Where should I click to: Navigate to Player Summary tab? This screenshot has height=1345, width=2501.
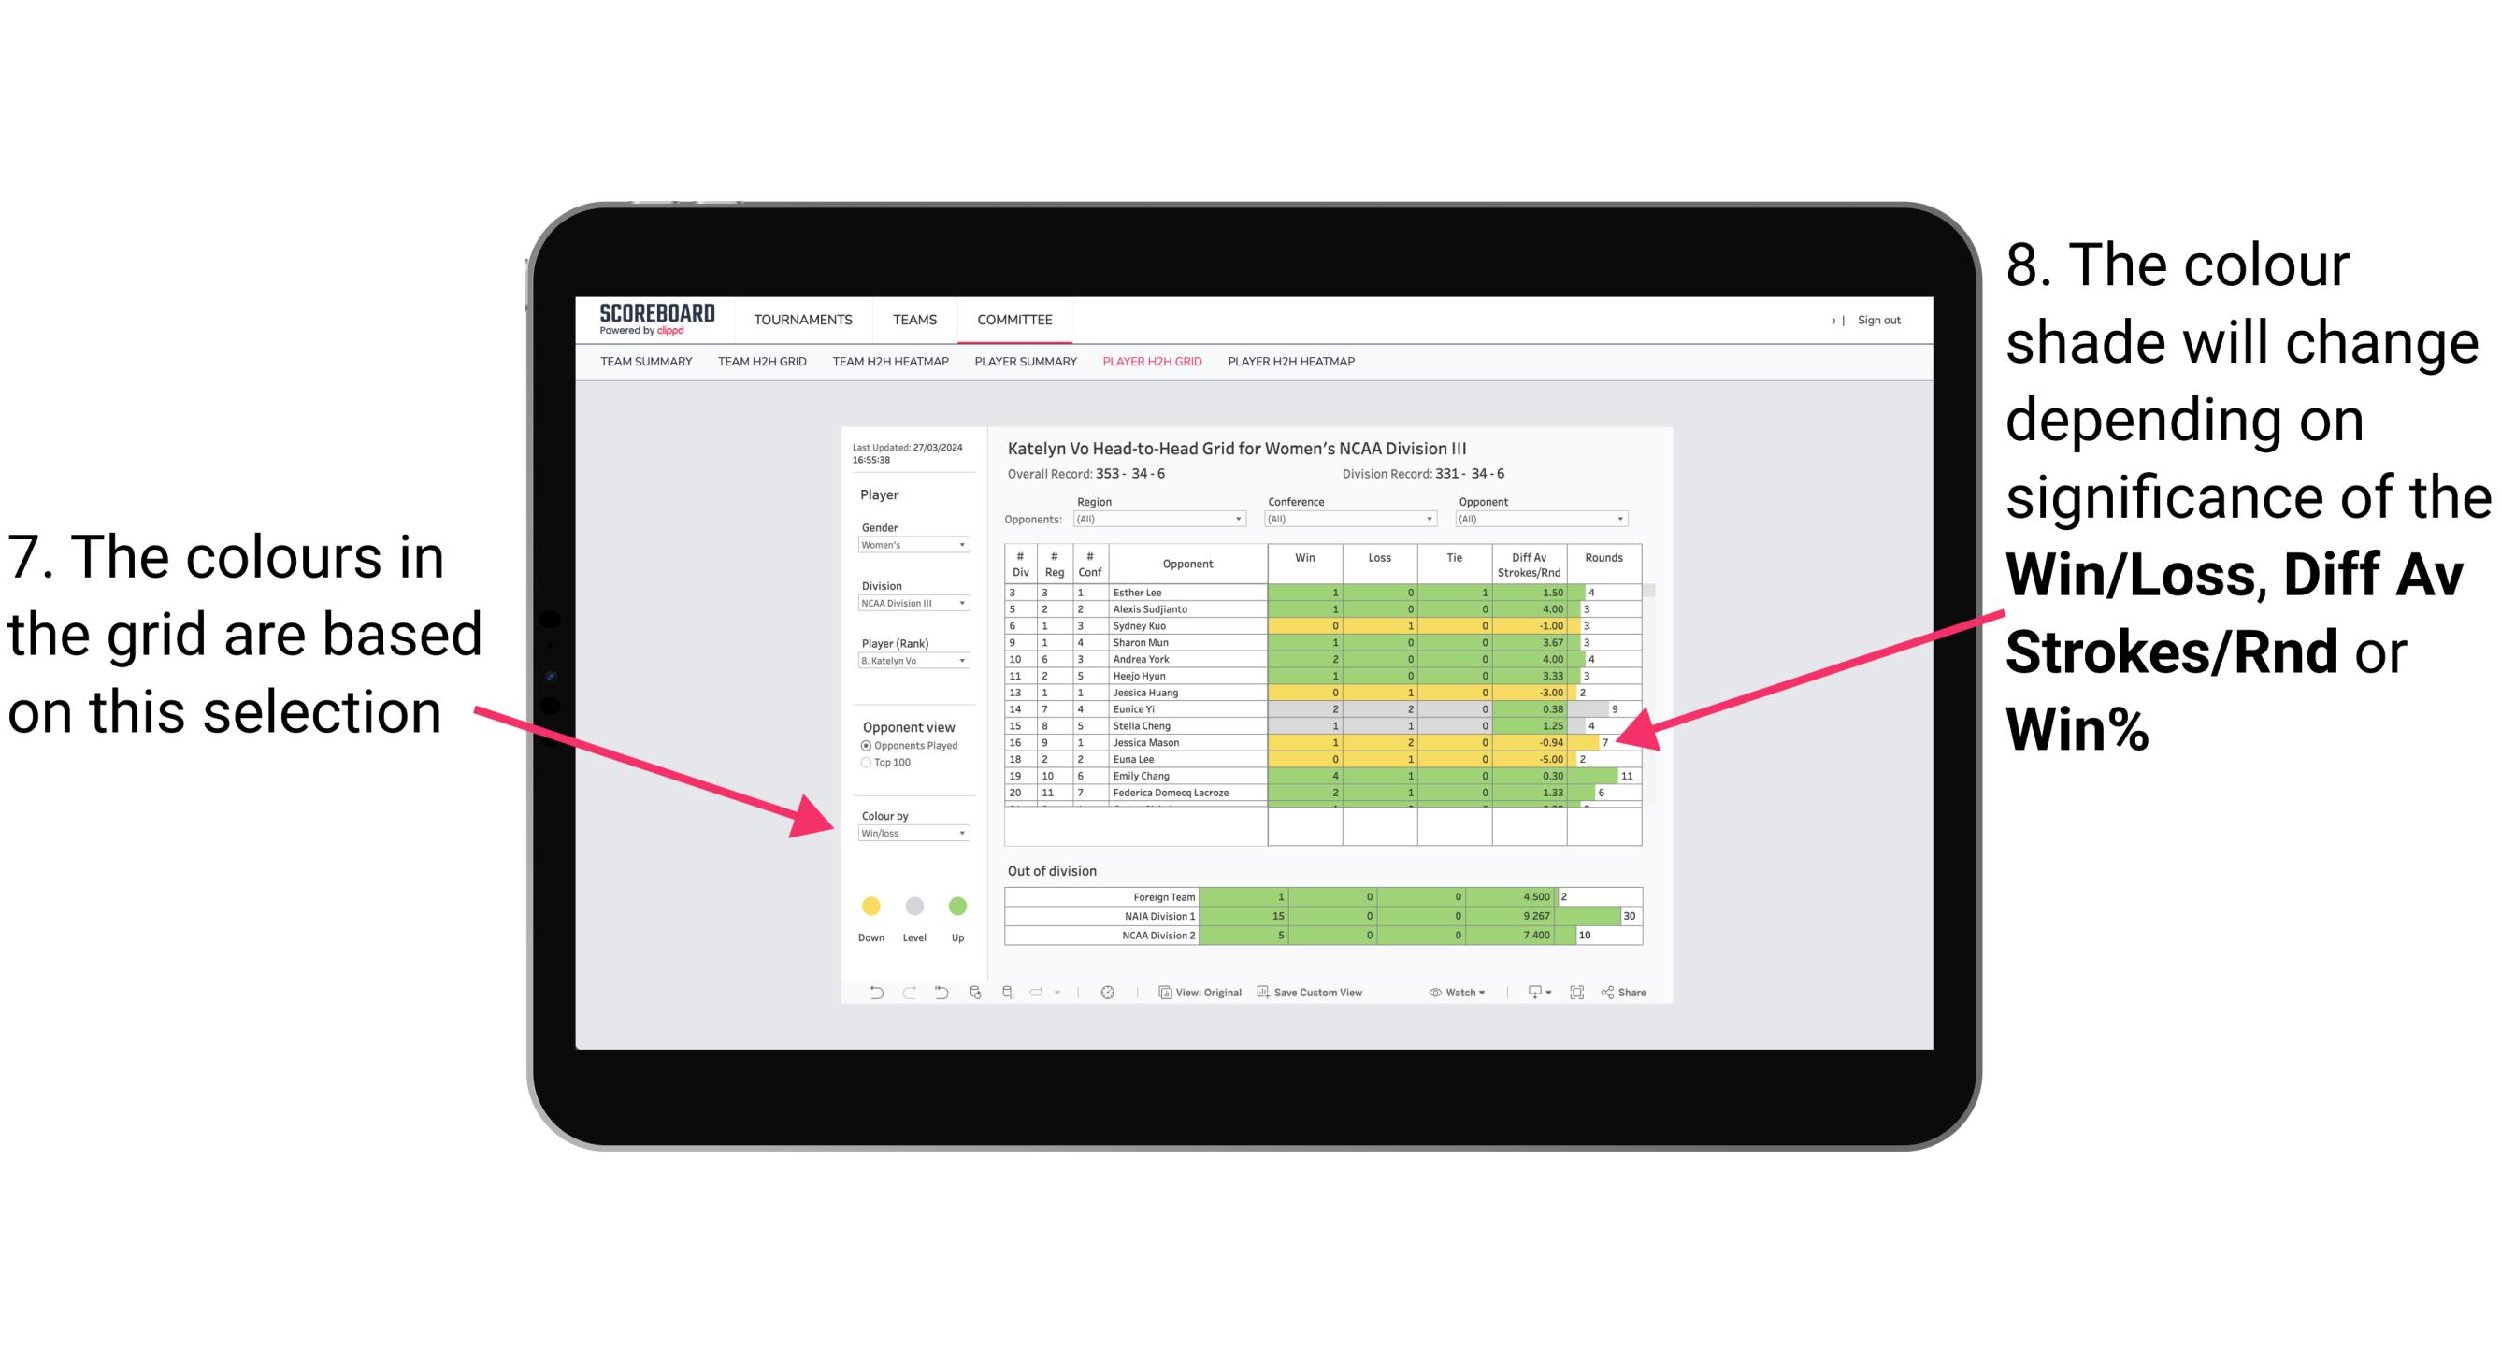click(x=1024, y=367)
